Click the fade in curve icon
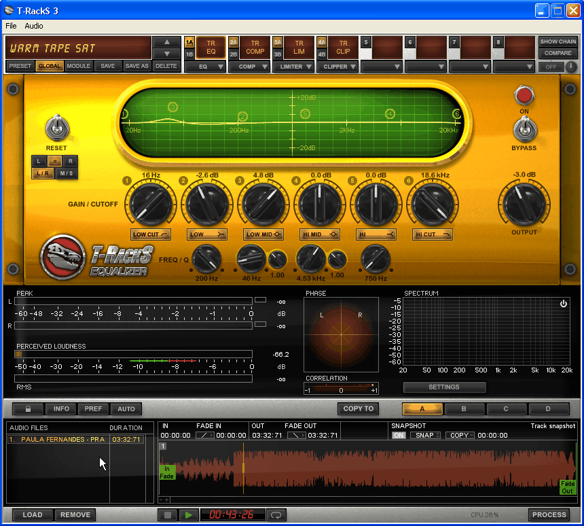 click(205, 436)
